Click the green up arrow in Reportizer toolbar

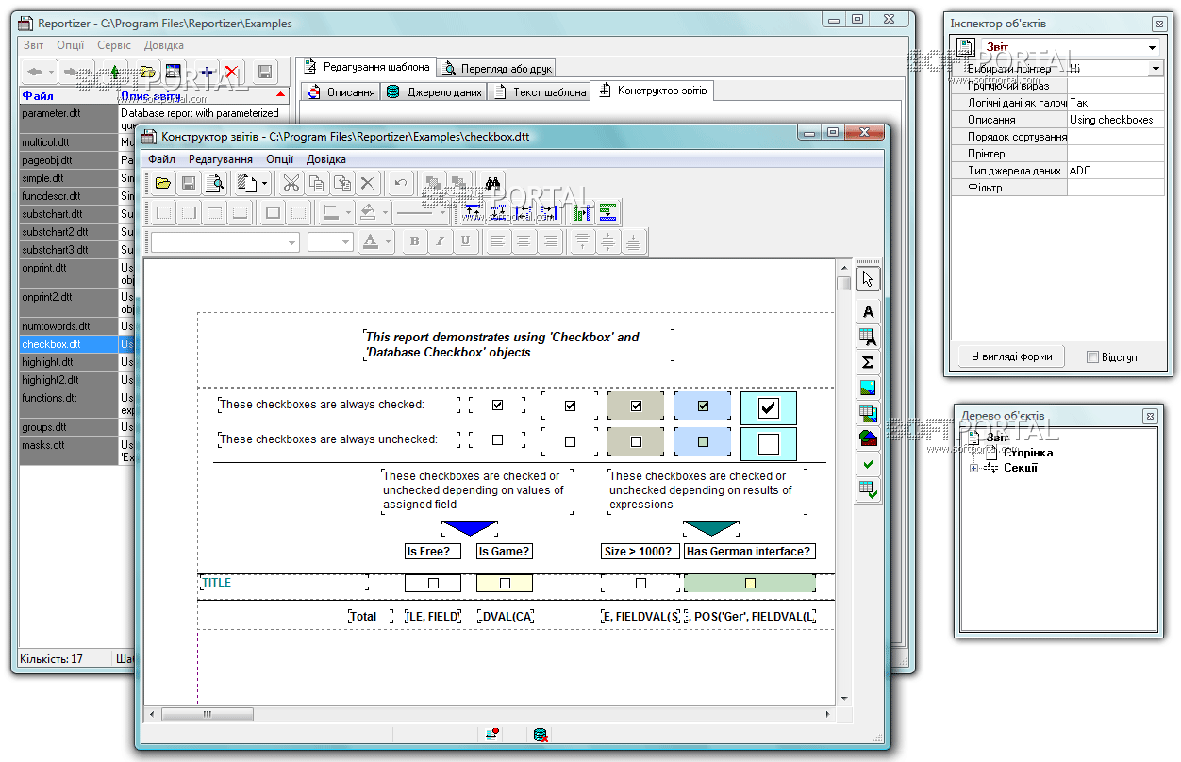(115, 72)
